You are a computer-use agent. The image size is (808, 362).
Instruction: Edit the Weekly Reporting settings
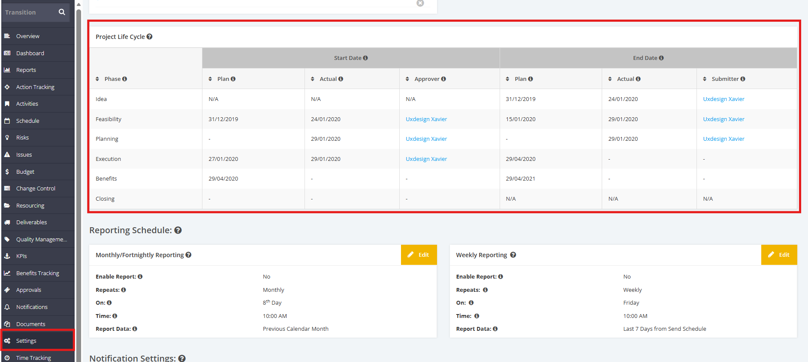click(779, 255)
